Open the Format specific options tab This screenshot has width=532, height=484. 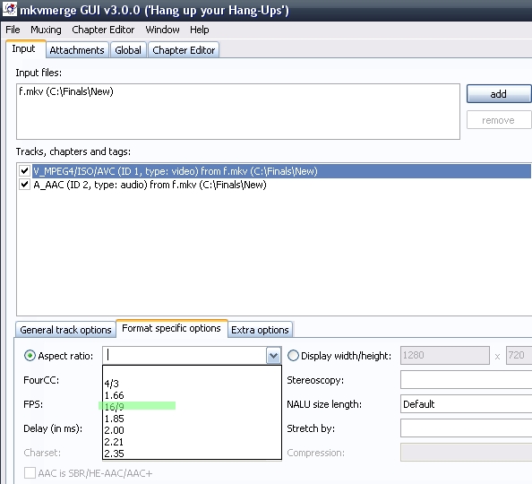click(171, 328)
